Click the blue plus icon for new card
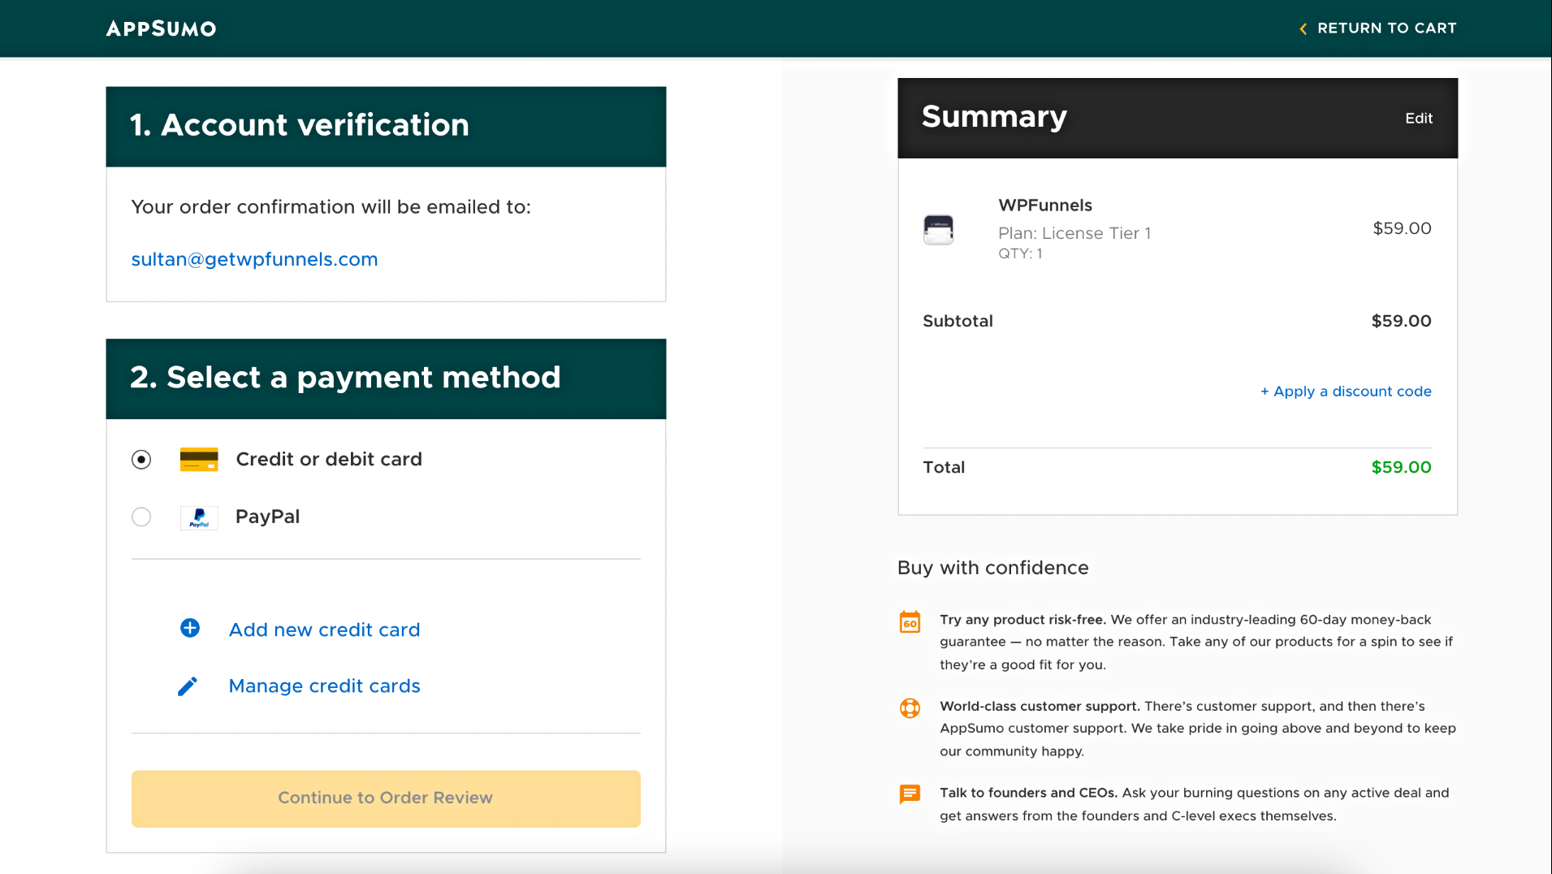Screen dimensions: 1552x874 pos(190,628)
